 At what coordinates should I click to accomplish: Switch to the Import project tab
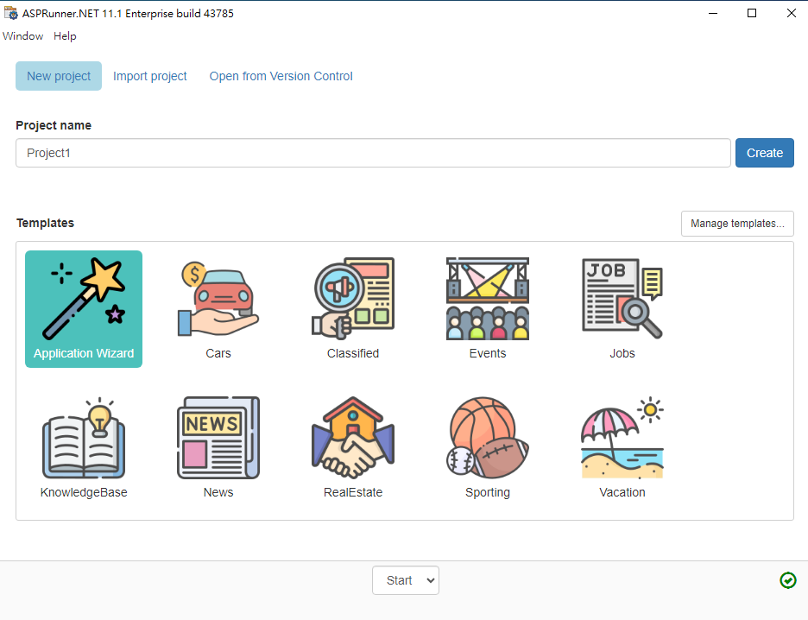click(150, 76)
